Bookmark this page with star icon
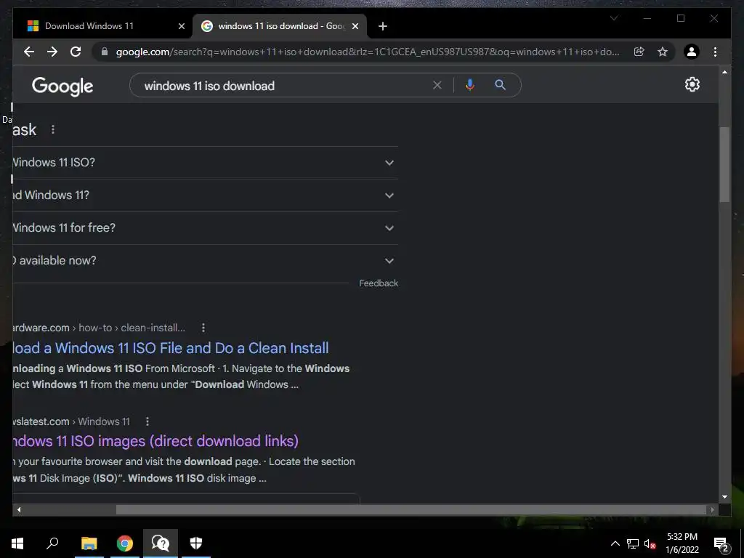 click(663, 52)
